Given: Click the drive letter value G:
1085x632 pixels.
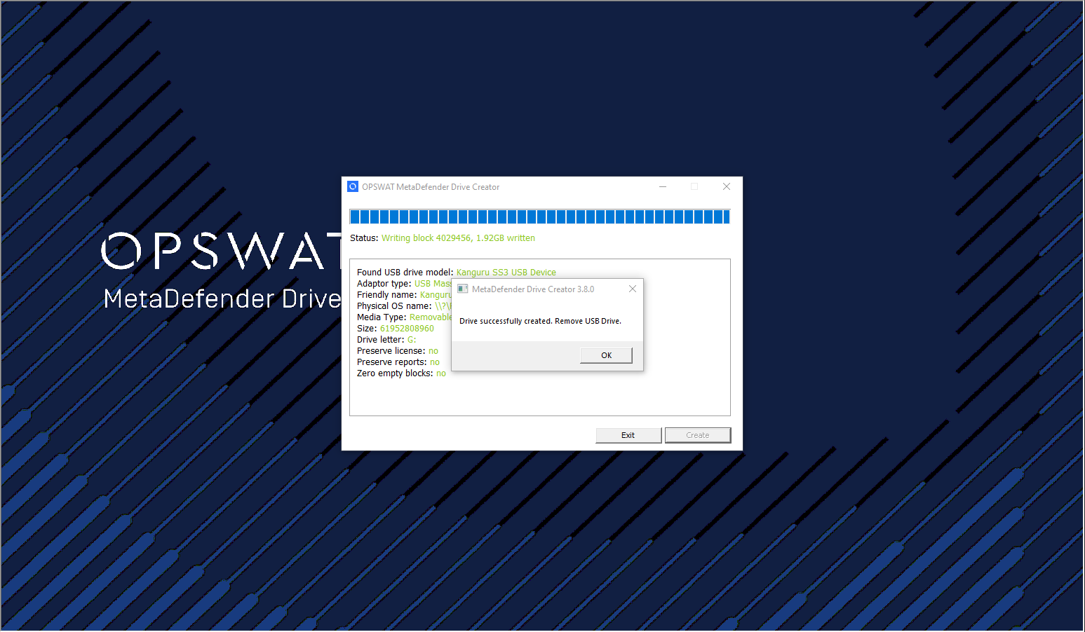Looking at the screenshot, I should click(412, 340).
